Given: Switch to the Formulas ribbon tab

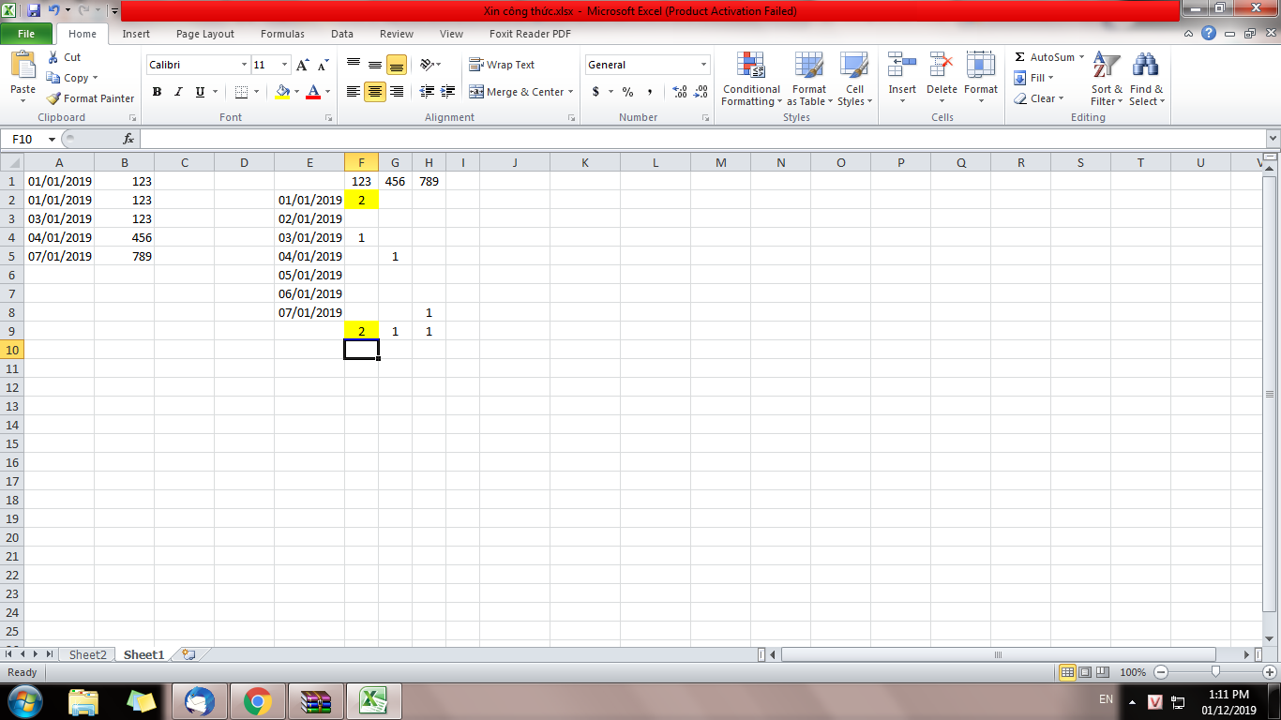Looking at the screenshot, I should click(282, 34).
